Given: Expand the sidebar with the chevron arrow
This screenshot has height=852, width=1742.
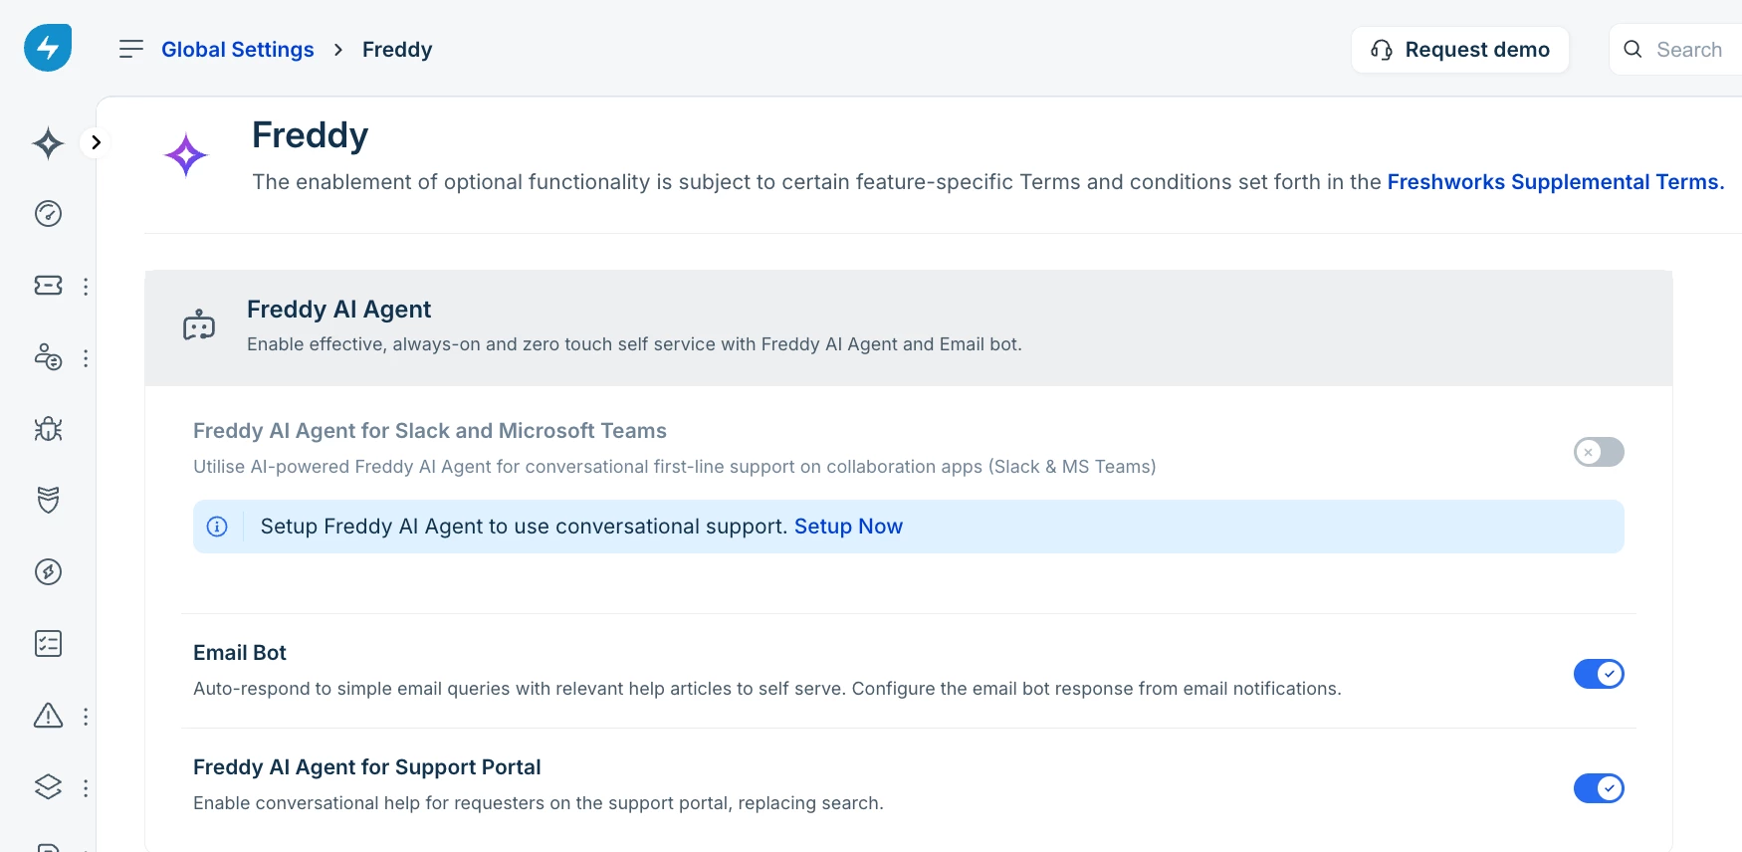Looking at the screenshot, I should pos(96,142).
